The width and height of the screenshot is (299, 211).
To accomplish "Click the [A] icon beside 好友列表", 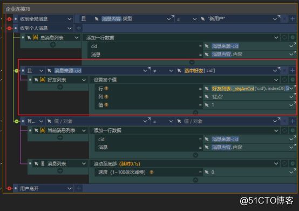I will point(43,80).
